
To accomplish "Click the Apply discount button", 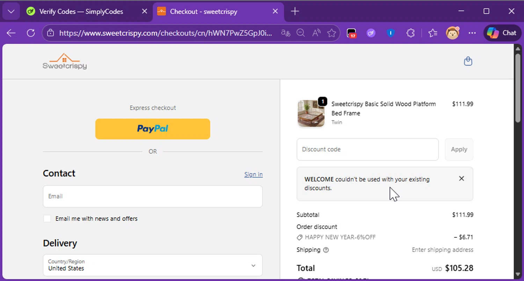I will 459,150.
